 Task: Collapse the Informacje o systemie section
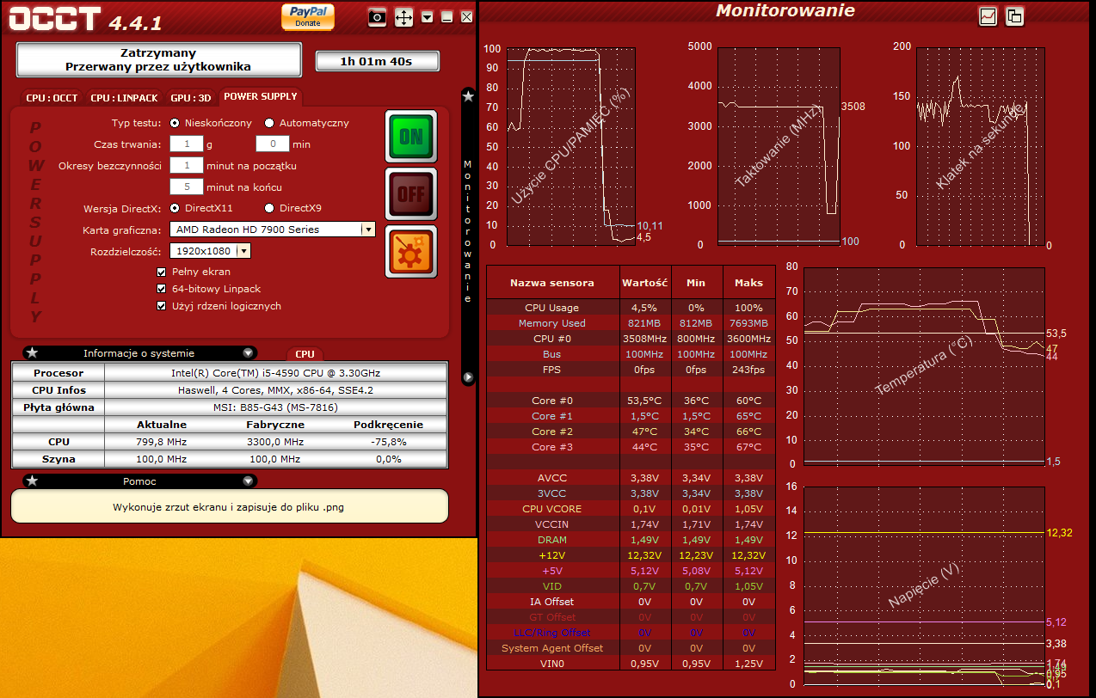(x=249, y=352)
